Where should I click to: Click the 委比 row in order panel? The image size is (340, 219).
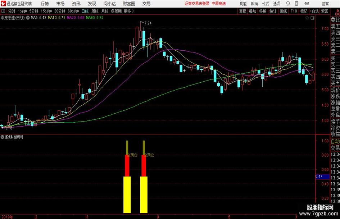click(x=335, y=20)
